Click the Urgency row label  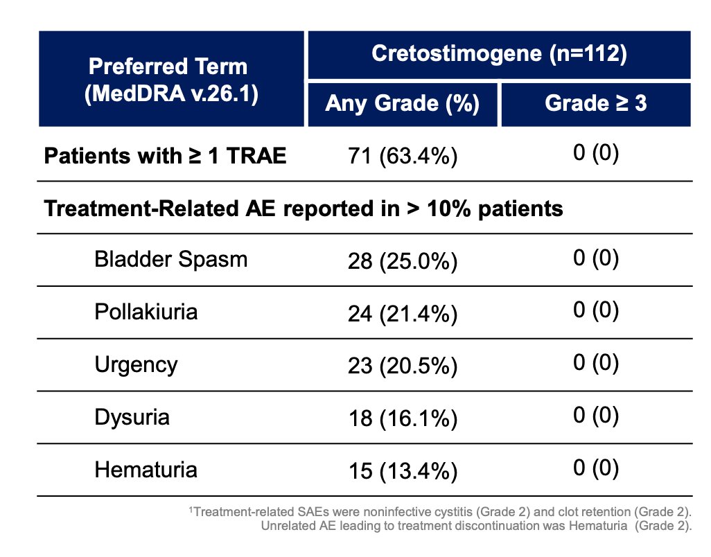point(136,365)
